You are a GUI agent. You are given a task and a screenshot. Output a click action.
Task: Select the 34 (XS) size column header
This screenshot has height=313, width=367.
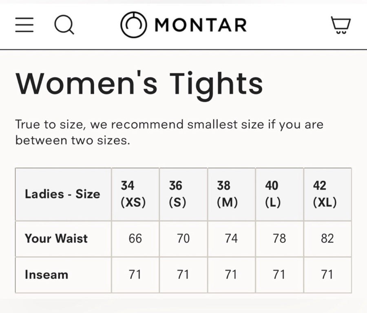tap(135, 194)
